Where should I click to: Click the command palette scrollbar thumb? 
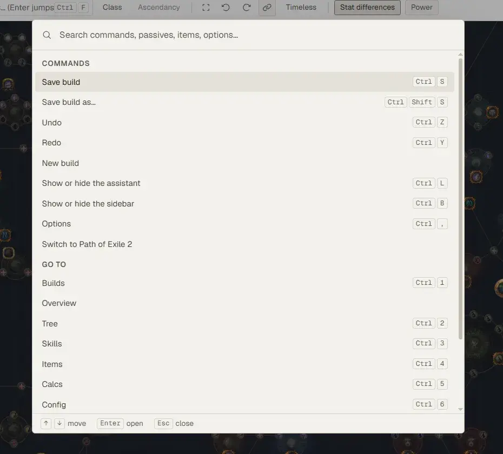[x=461, y=199]
